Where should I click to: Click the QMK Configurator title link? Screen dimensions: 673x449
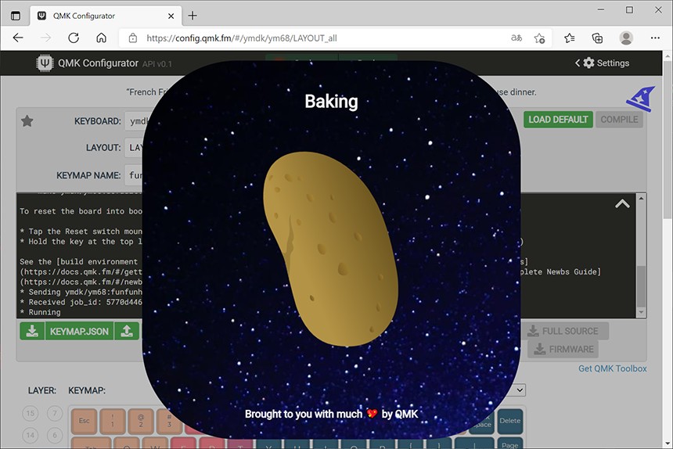pos(98,63)
